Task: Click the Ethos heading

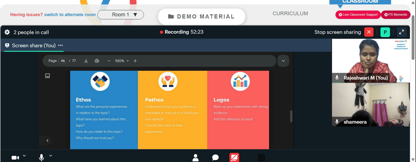Action: click(x=83, y=100)
